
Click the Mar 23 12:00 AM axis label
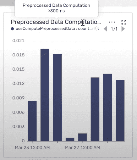(x=32, y=148)
